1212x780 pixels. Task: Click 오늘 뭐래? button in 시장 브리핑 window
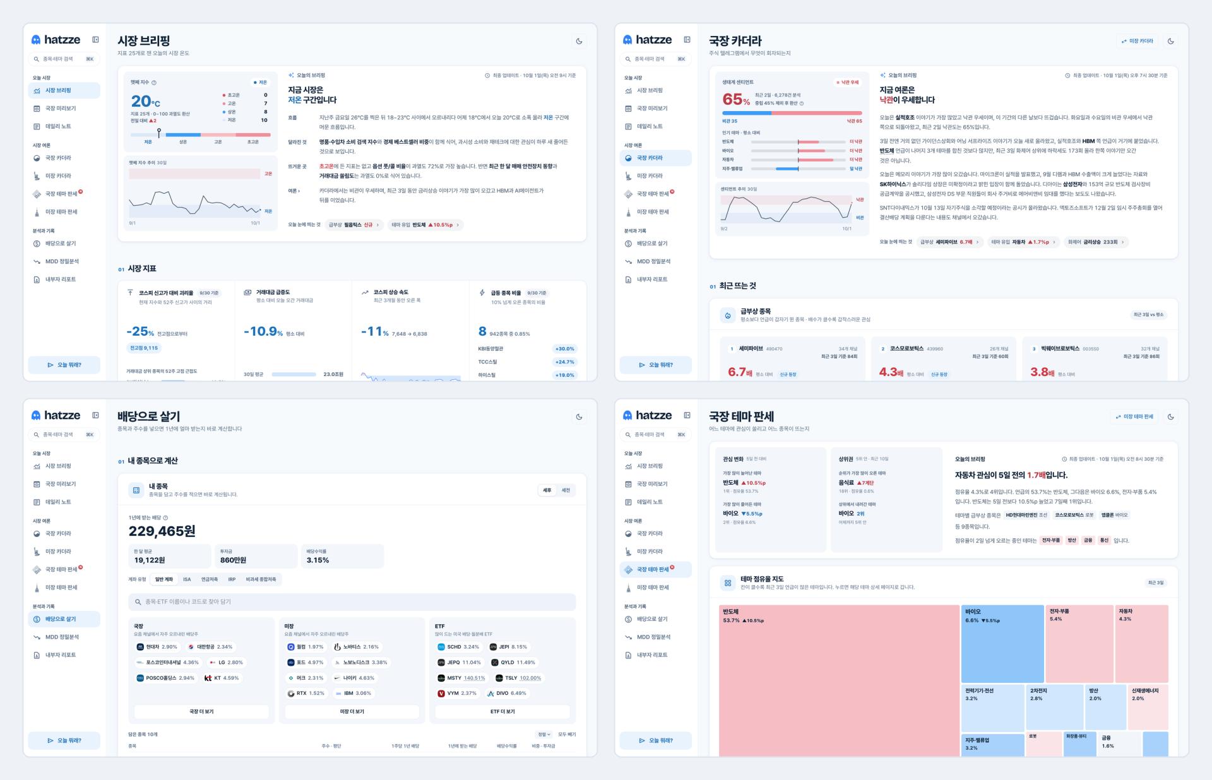tap(64, 365)
